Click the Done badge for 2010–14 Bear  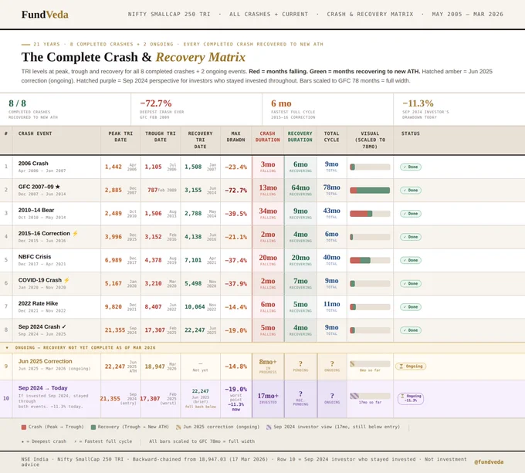411,214
